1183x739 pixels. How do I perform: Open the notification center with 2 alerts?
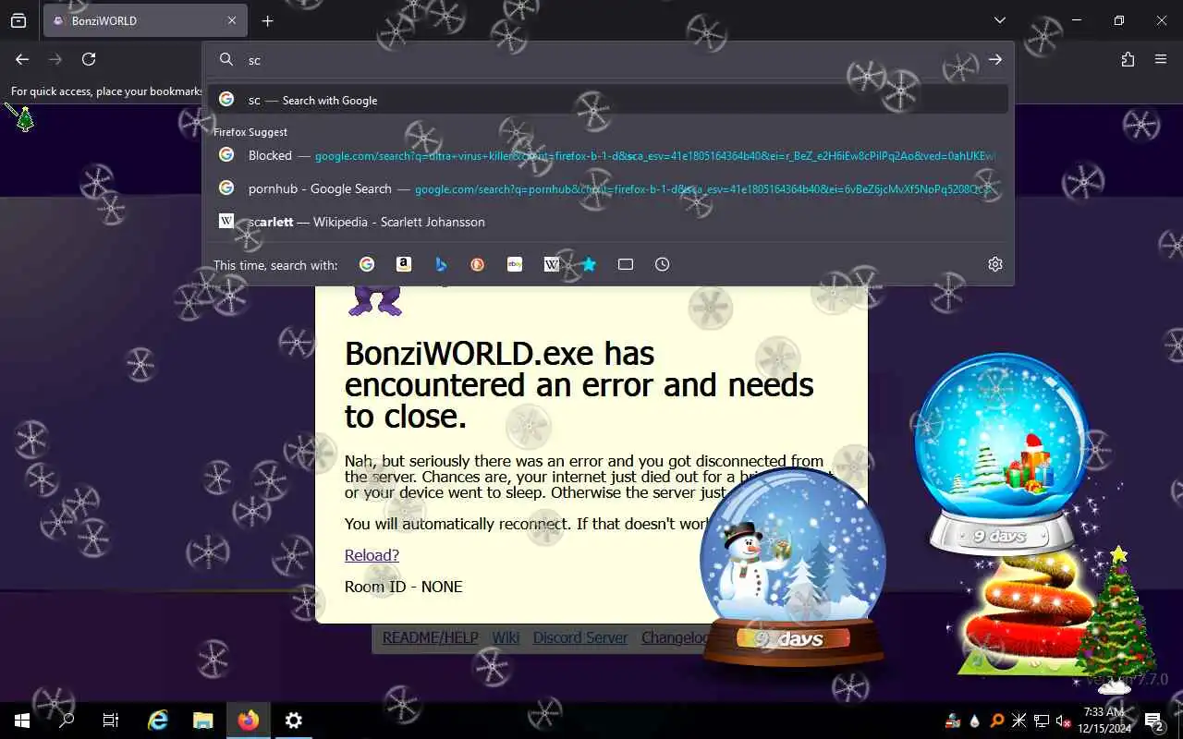(1153, 721)
